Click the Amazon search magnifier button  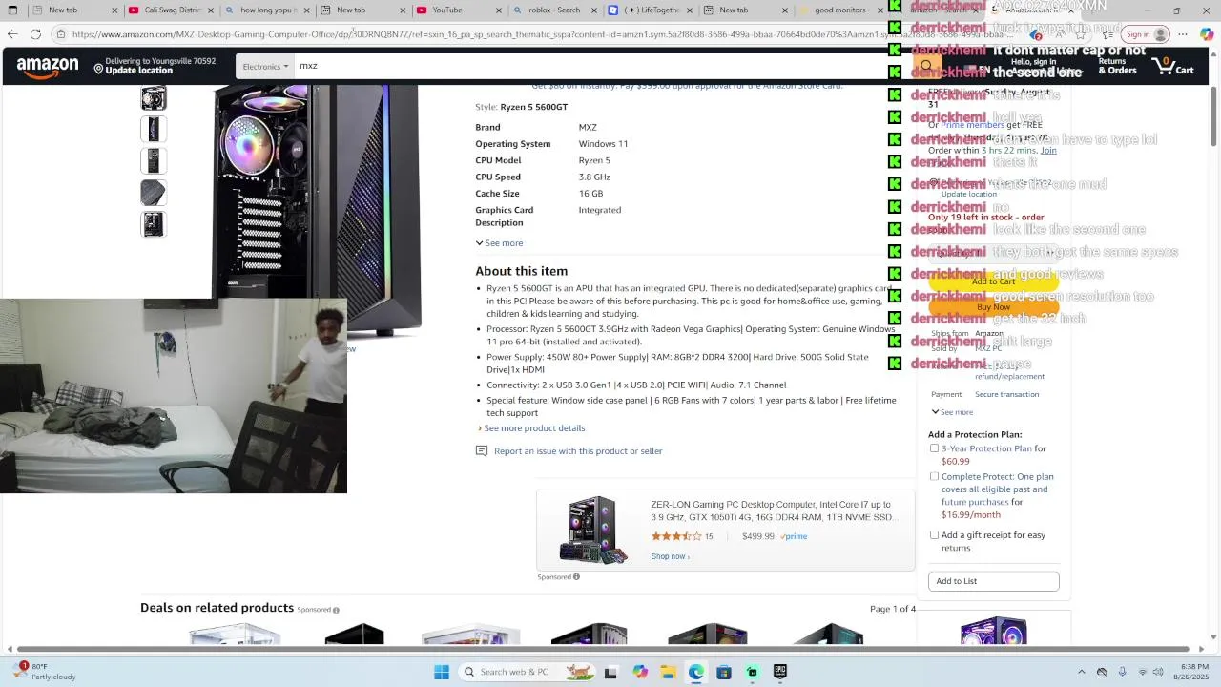tap(925, 66)
